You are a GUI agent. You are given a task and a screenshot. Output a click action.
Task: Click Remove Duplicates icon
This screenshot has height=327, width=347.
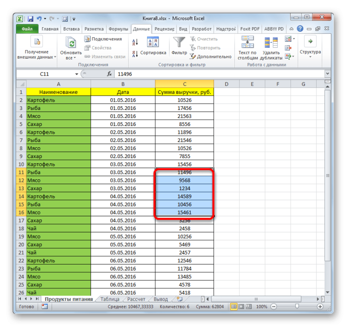click(271, 42)
